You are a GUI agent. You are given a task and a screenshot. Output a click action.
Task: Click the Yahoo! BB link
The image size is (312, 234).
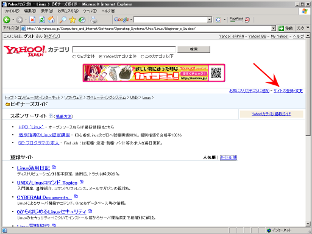click(x=257, y=36)
